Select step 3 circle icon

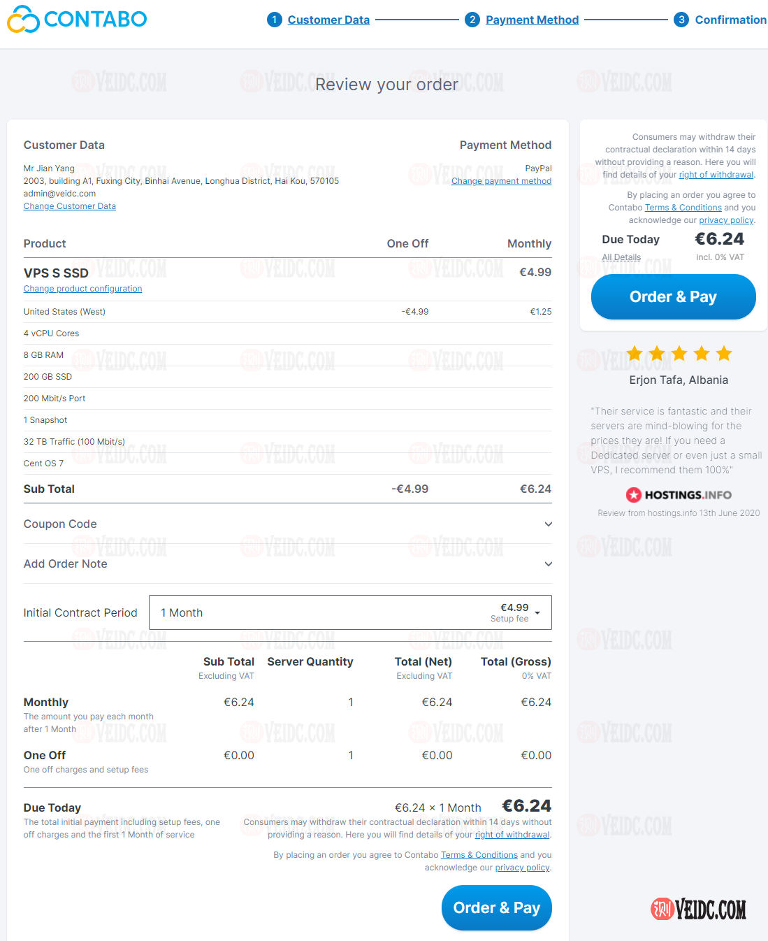tap(681, 20)
